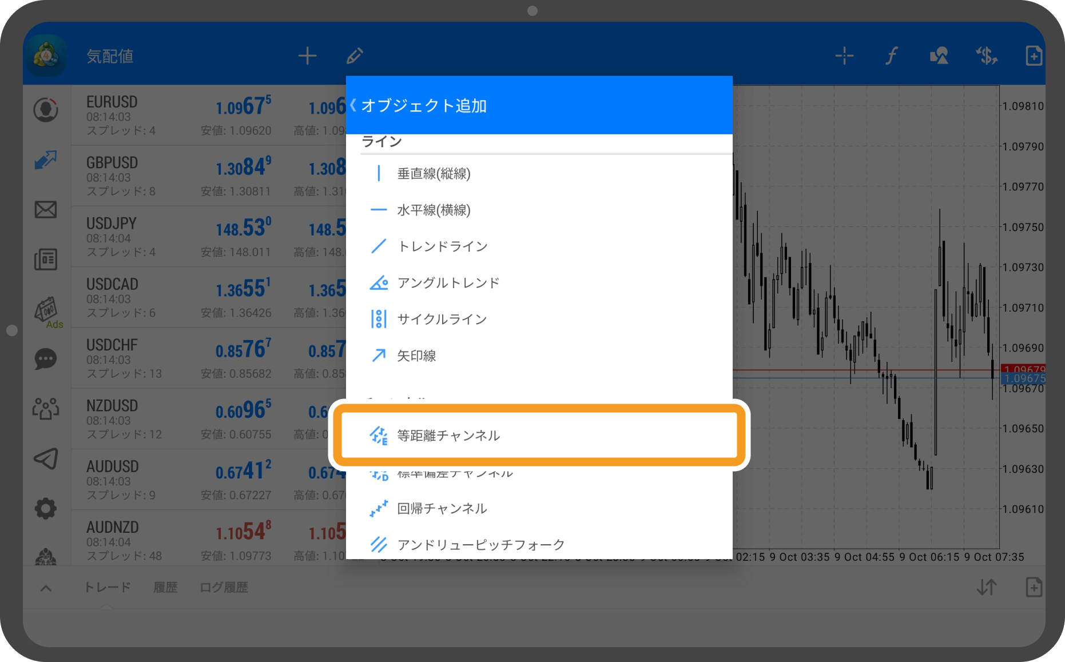The height and width of the screenshot is (662, 1065).
Task: Select the GBPUSD quote row
Action: pos(209,176)
